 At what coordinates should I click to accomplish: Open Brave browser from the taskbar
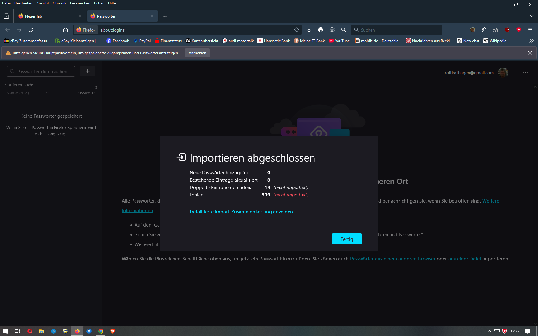(x=113, y=331)
